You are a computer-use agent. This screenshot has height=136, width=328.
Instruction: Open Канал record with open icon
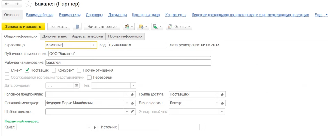pyautogui.click(x=95, y=127)
